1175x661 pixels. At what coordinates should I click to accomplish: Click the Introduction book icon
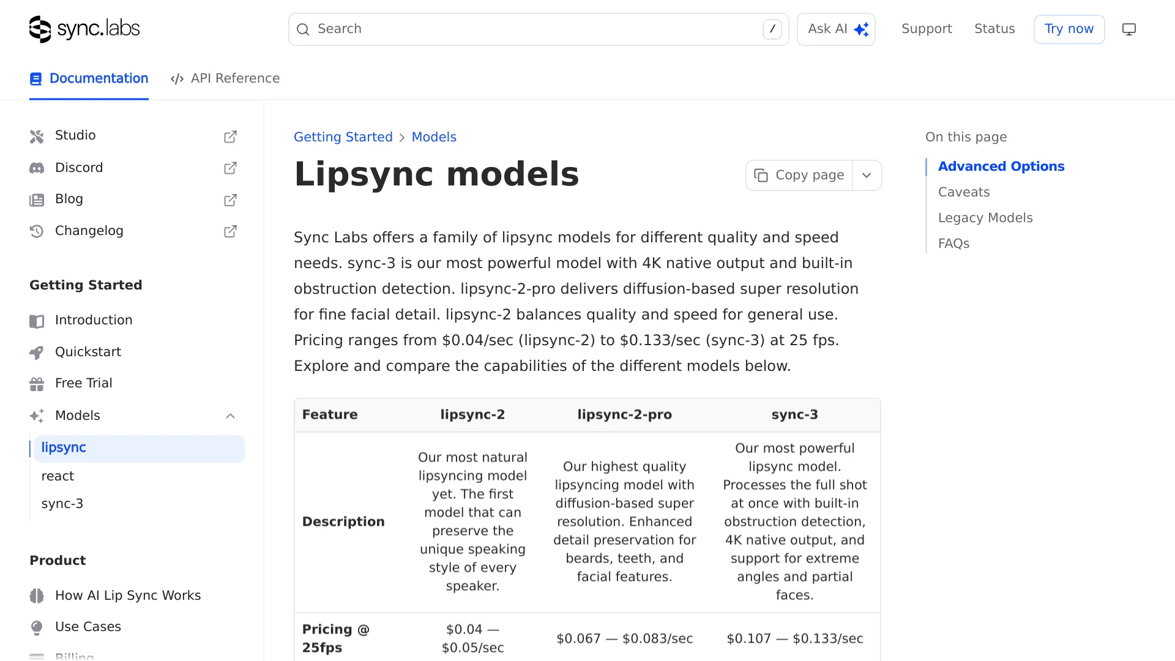pos(37,321)
